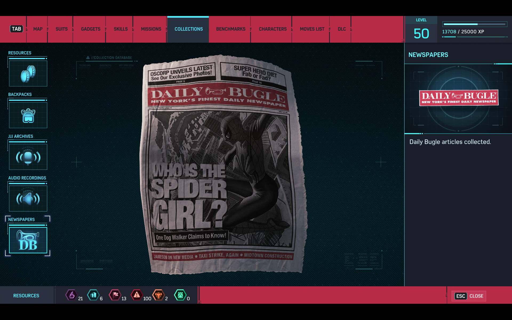Image resolution: width=512 pixels, height=320 pixels.
Task: Click the '13708 / 25000 XP' text
Action: [x=463, y=31]
